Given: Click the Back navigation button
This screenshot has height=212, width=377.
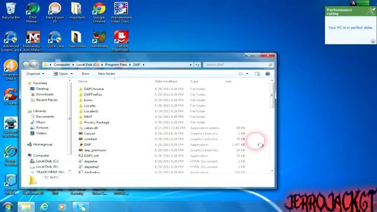Looking at the screenshot, I should coord(26,65).
